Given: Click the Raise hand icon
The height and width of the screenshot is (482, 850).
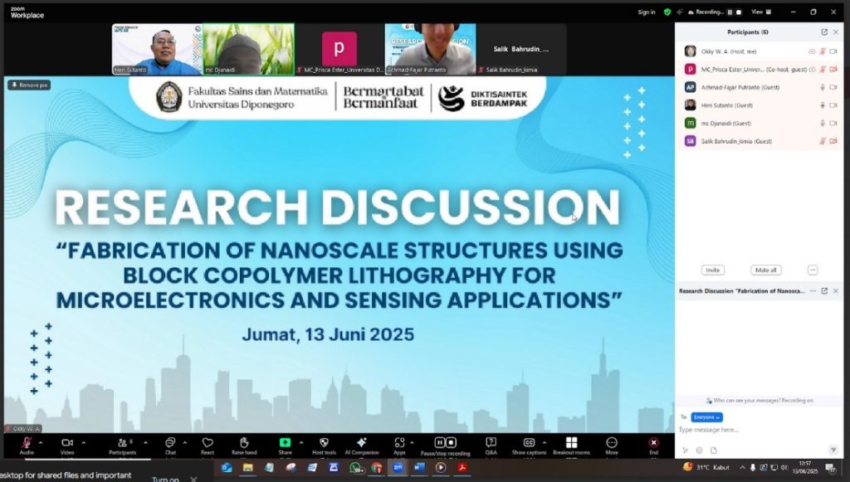Looking at the screenshot, I should point(244,444).
